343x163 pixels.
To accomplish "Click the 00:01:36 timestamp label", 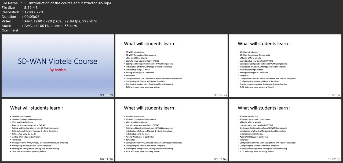I will point(107,159).
